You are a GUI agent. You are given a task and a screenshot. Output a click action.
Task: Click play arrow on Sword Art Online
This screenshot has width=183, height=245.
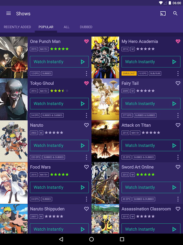174,187
